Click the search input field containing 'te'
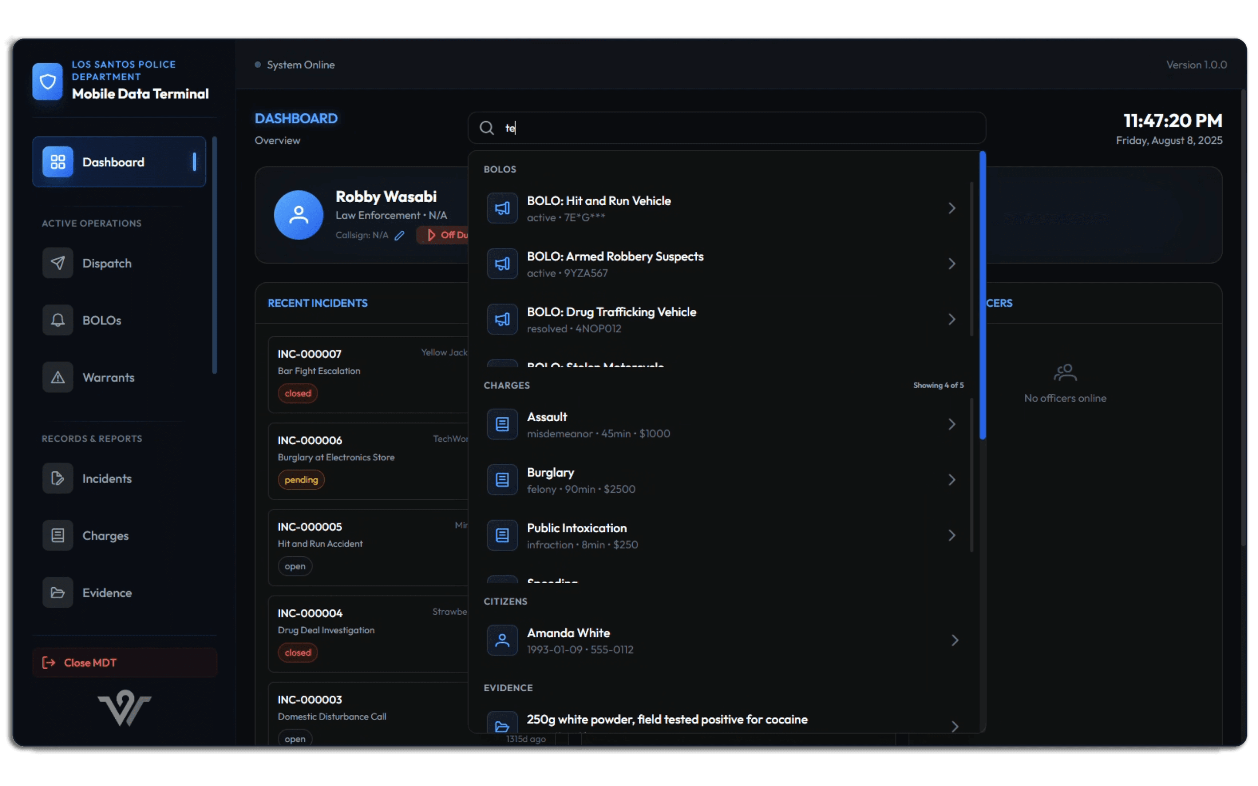This screenshot has height=786, width=1258. pyautogui.click(x=727, y=128)
